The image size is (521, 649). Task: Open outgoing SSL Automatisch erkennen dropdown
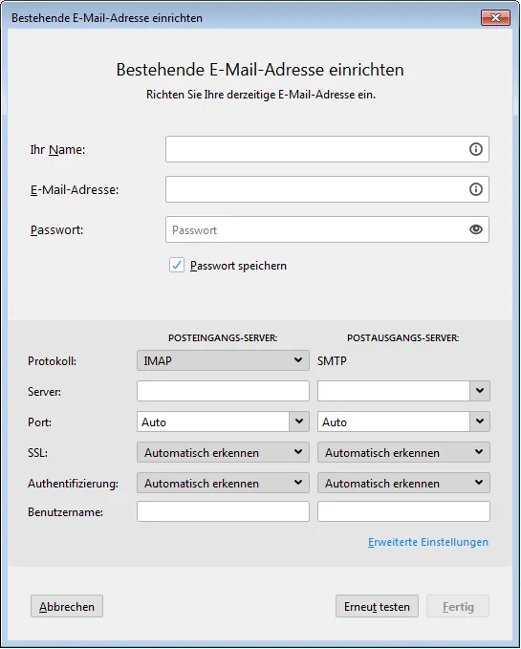tap(403, 452)
